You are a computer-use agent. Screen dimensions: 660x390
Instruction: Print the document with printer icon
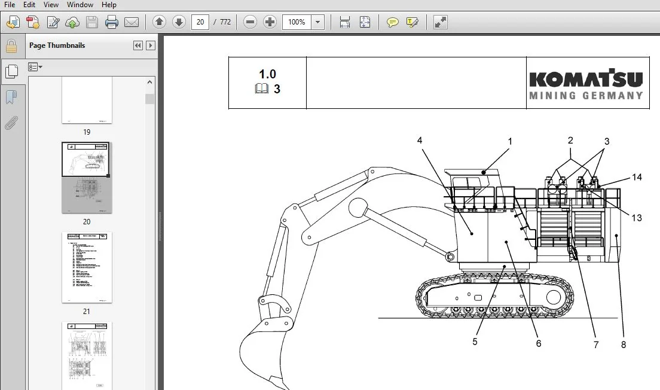tap(112, 22)
